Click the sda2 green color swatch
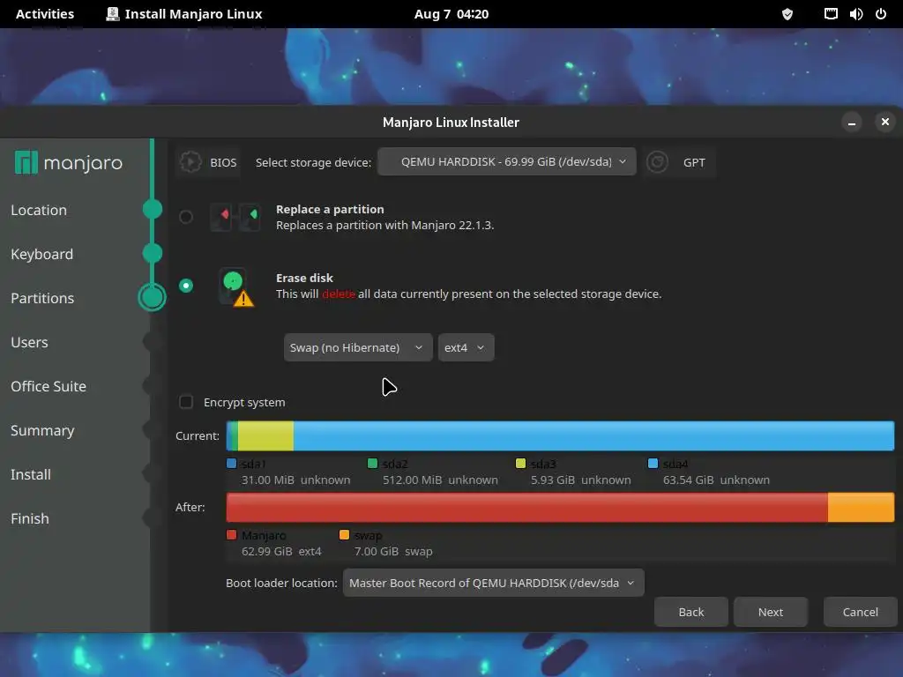Image resolution: width=903 pixels, height=677 pixels. (373, 464)
